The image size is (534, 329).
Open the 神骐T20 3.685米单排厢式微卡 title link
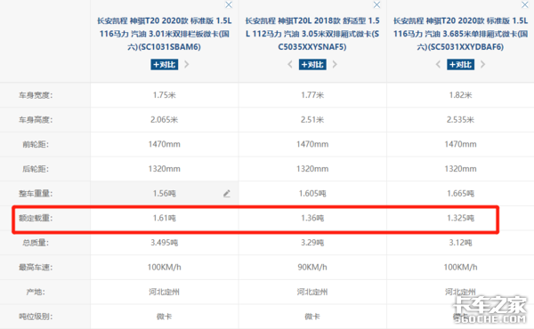point(461,34)
